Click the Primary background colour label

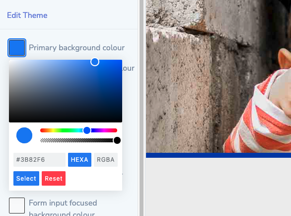[x=76, y=48]
